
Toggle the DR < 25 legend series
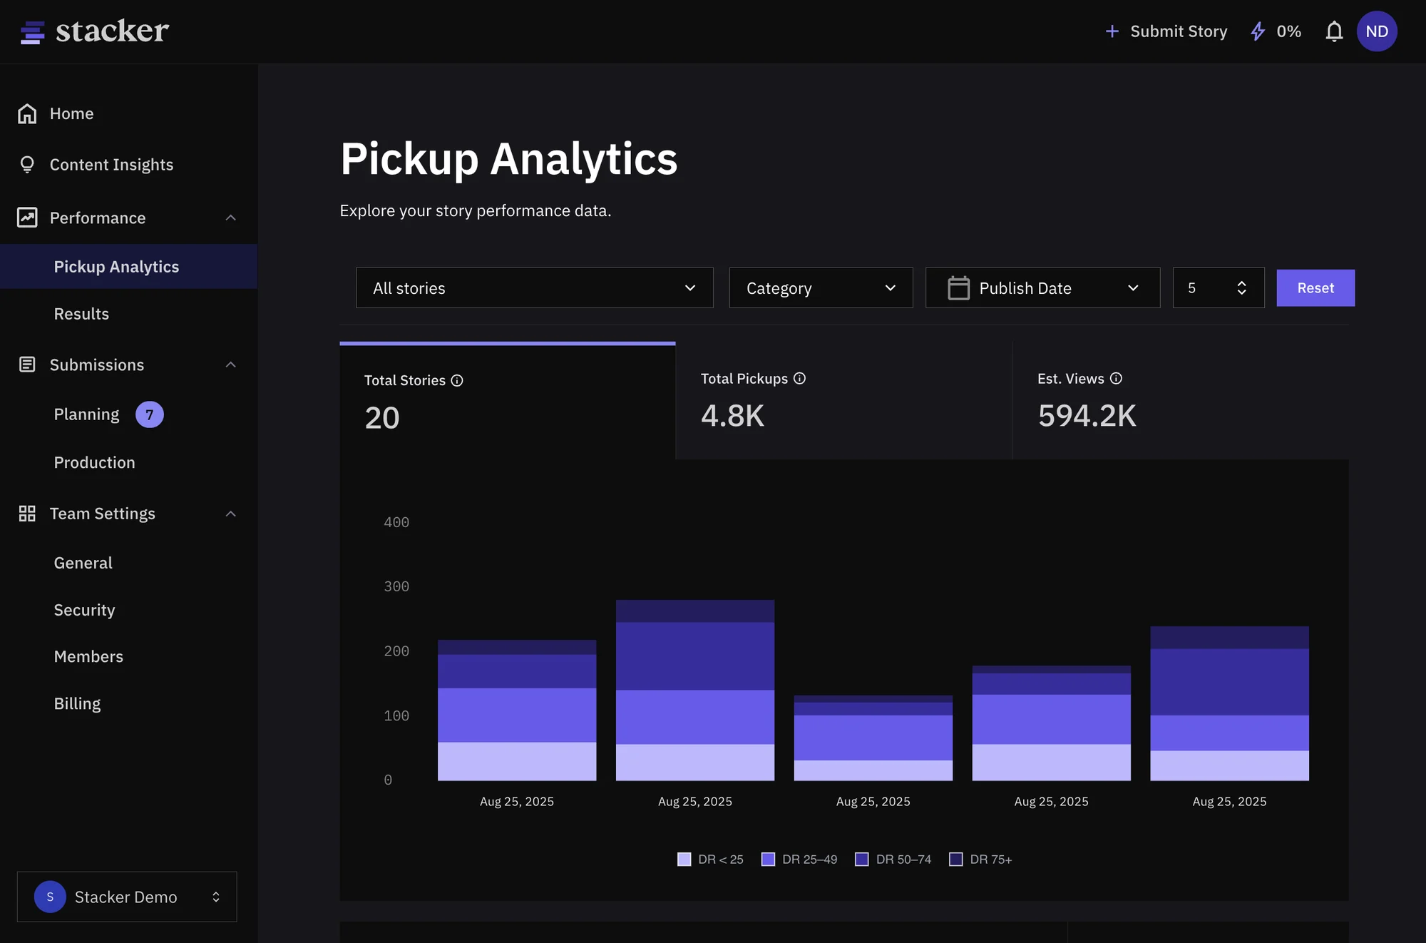click(710, 860)
